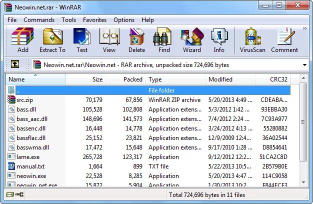Click the CRC32 value 93EBBA30
The image size is (313, 204).
coord(274,109)
